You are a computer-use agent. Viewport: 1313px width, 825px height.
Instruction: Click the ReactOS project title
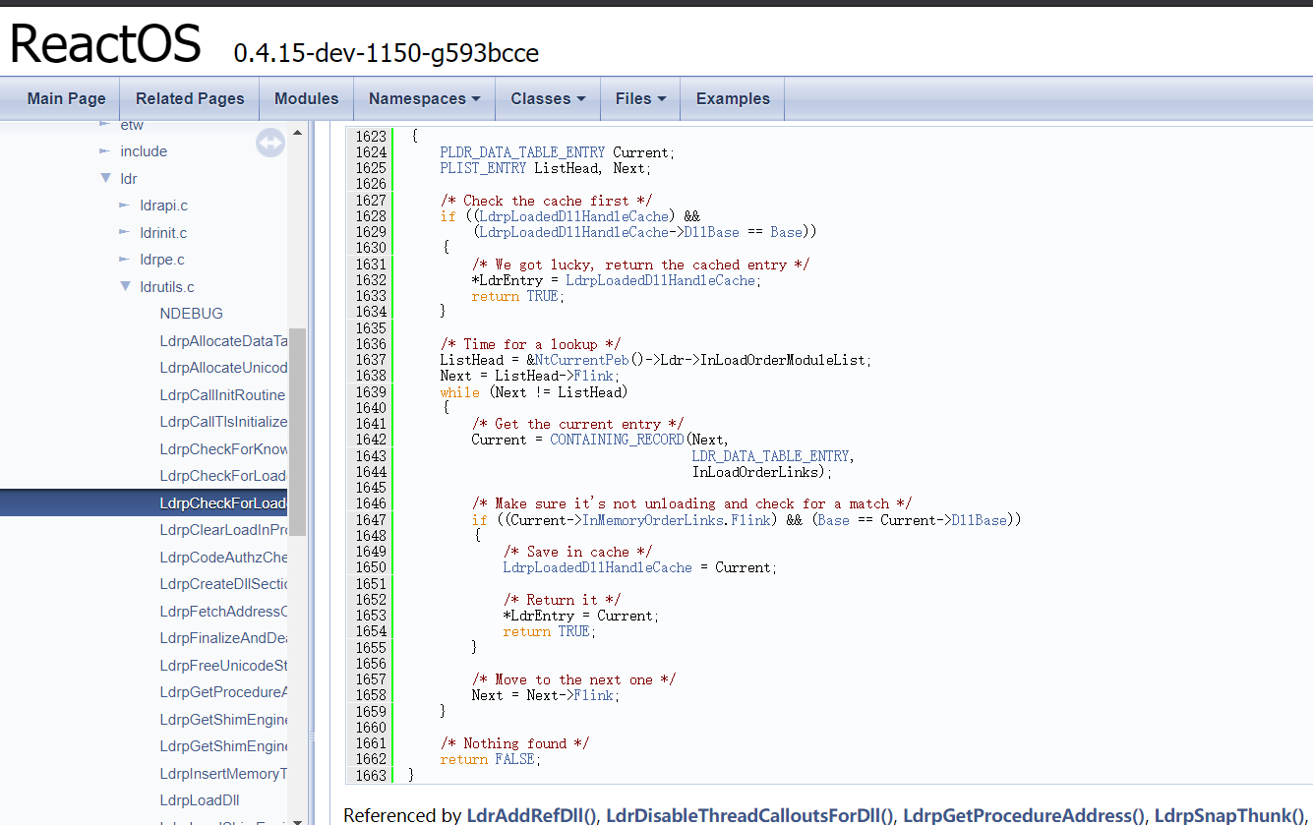coord(105,43)
